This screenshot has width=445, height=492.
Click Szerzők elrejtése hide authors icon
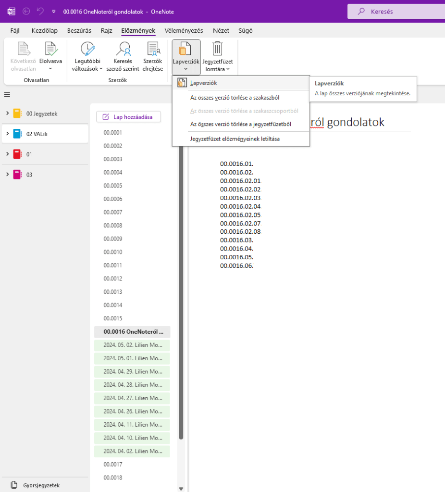[x=153, y=50]
